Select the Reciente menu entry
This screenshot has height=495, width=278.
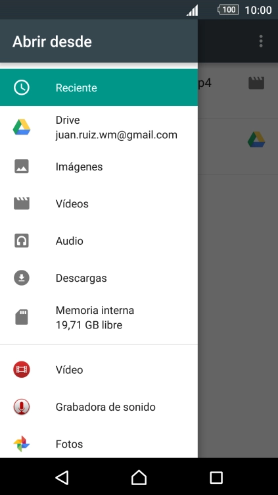99,88
